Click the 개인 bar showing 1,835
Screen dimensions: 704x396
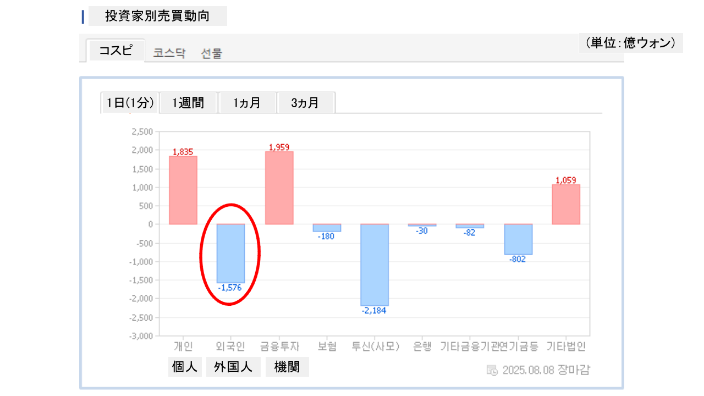pos(183,190)
